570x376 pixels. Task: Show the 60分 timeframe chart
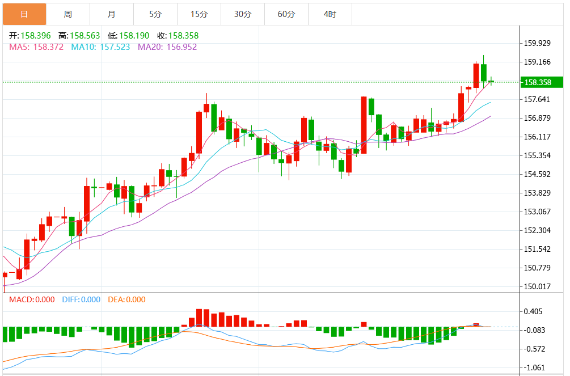click(286, 14)
